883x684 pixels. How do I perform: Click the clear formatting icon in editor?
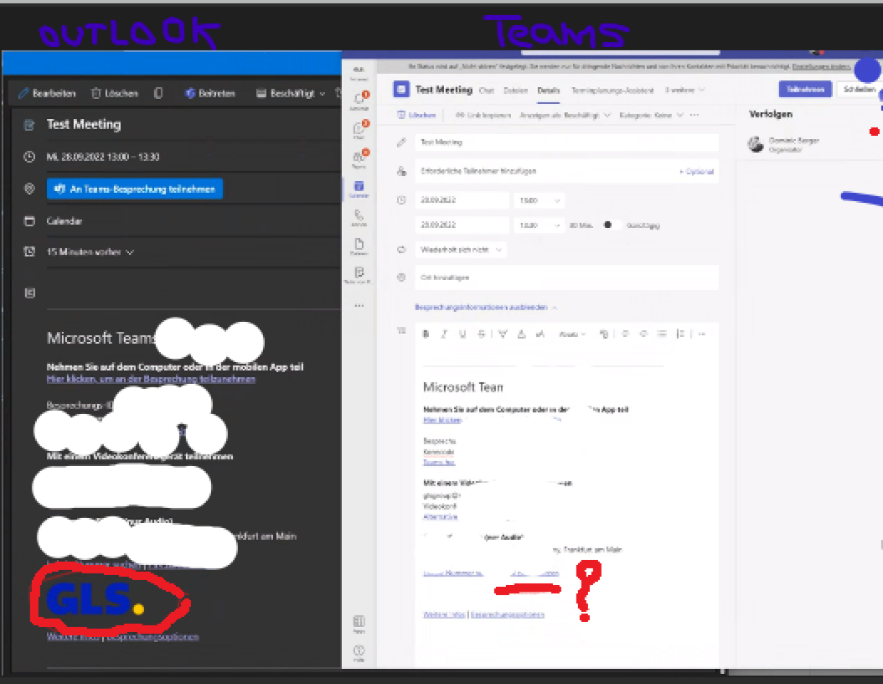point(604,334)
